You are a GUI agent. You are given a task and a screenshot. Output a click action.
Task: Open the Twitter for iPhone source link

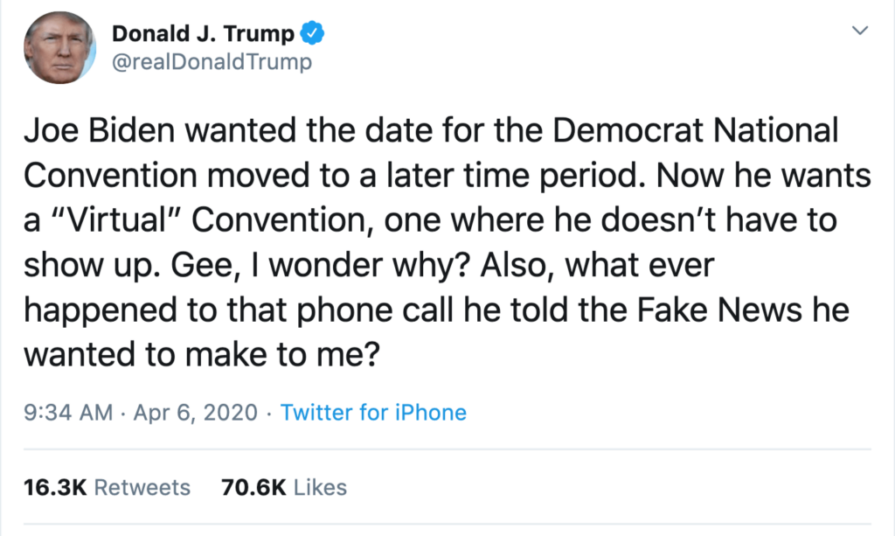point(373,412)
